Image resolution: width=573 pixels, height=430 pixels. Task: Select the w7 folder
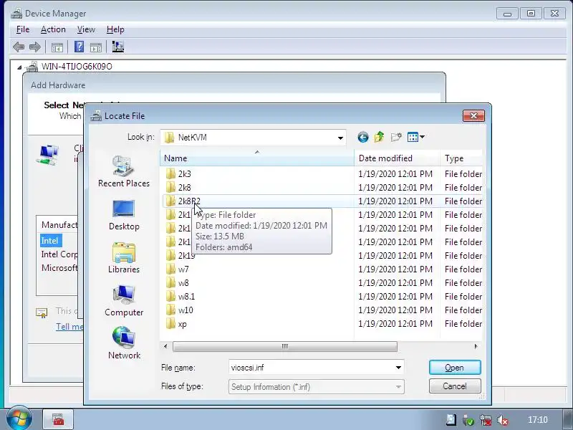point(183,269)
